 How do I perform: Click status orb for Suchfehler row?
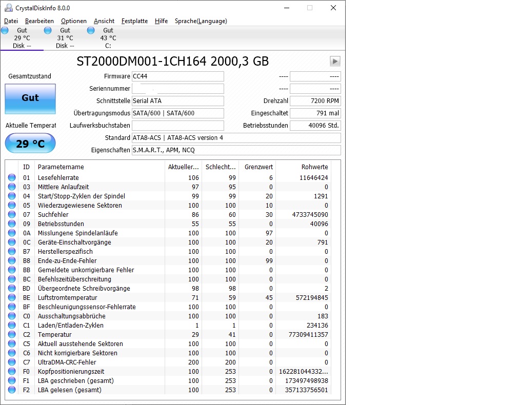12,214
